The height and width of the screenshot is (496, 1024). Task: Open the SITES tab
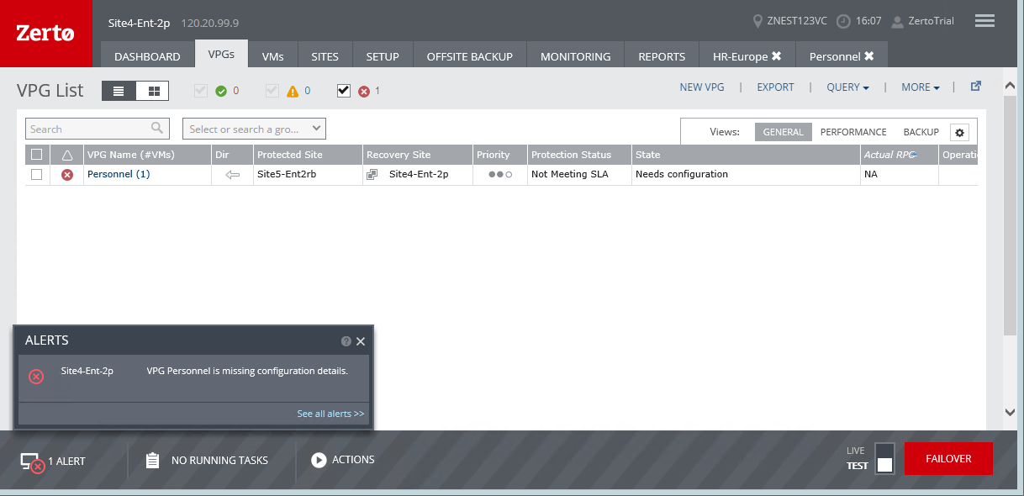(x=325, y=56)
